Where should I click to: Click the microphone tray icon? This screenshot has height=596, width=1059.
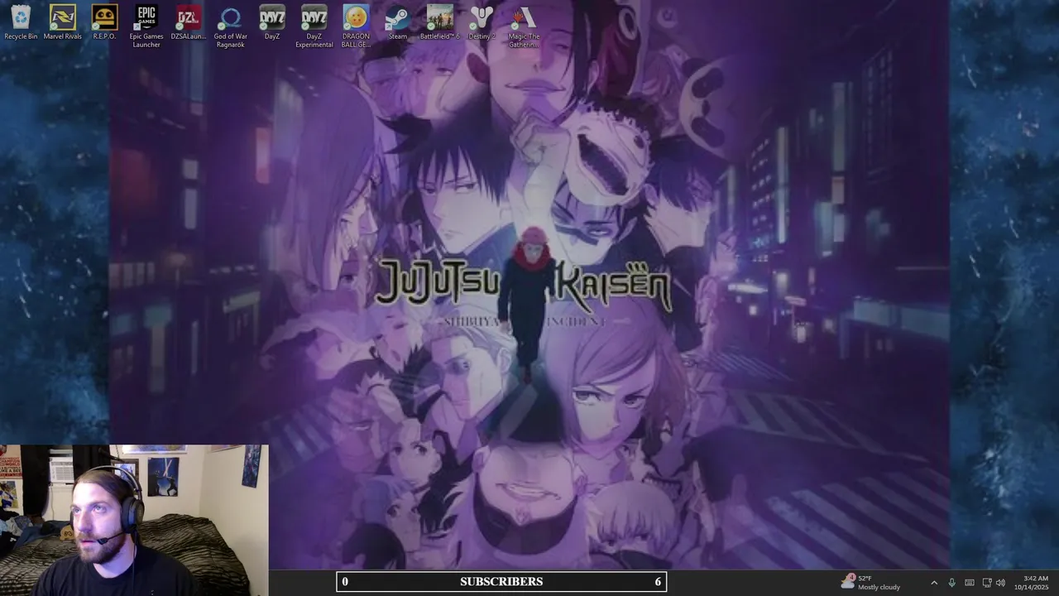951,583
